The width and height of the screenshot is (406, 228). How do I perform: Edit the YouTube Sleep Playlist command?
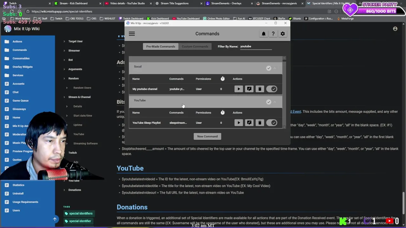[249, 123]
